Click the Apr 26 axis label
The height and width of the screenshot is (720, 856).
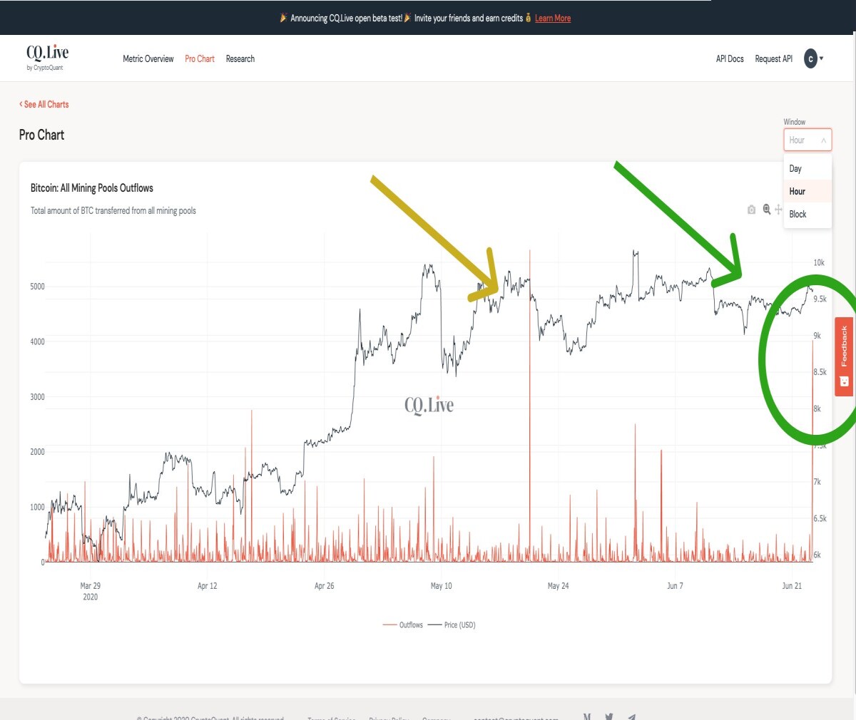(x=325, y=586)
